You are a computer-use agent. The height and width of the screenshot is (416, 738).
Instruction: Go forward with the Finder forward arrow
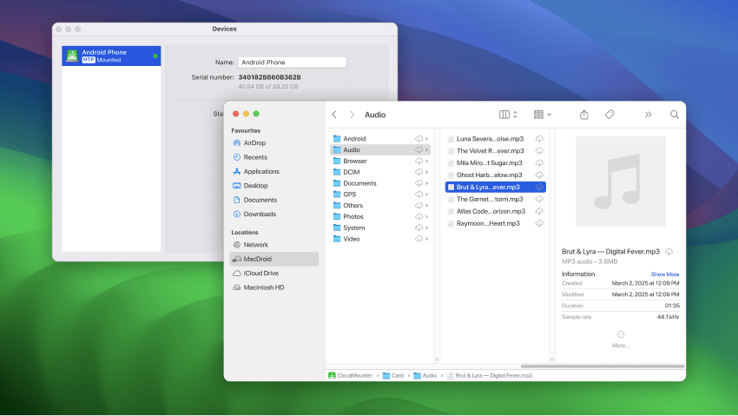click(x=352, y=115)
